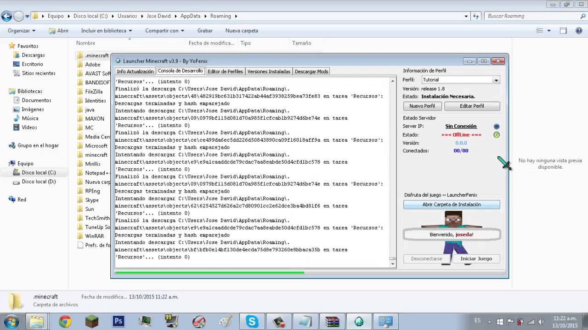Select Grupo en el hogar
The height and width of the screenshot is (330, 588).
38,145
